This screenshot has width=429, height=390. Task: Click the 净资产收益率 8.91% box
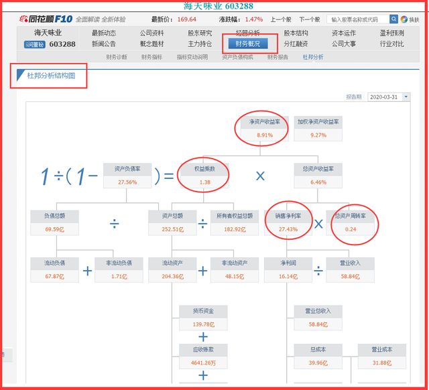(264, 129)
